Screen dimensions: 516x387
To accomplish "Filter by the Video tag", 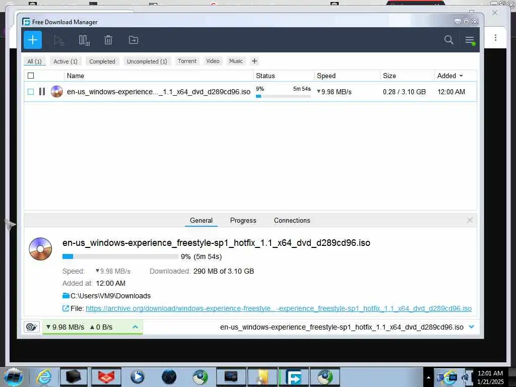I will point(213,61).
